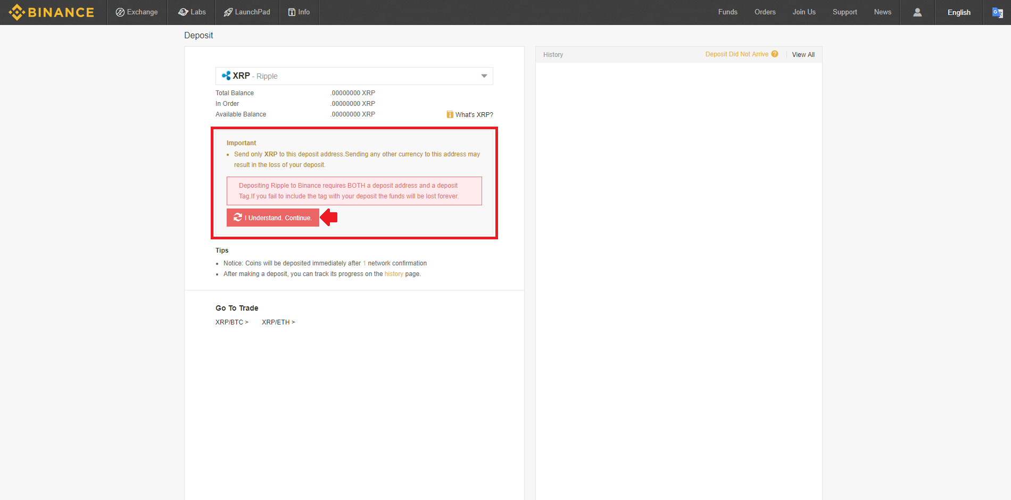Click the History panel title
This screenshot has width=1011, height=500.
(x=553, y=55)
